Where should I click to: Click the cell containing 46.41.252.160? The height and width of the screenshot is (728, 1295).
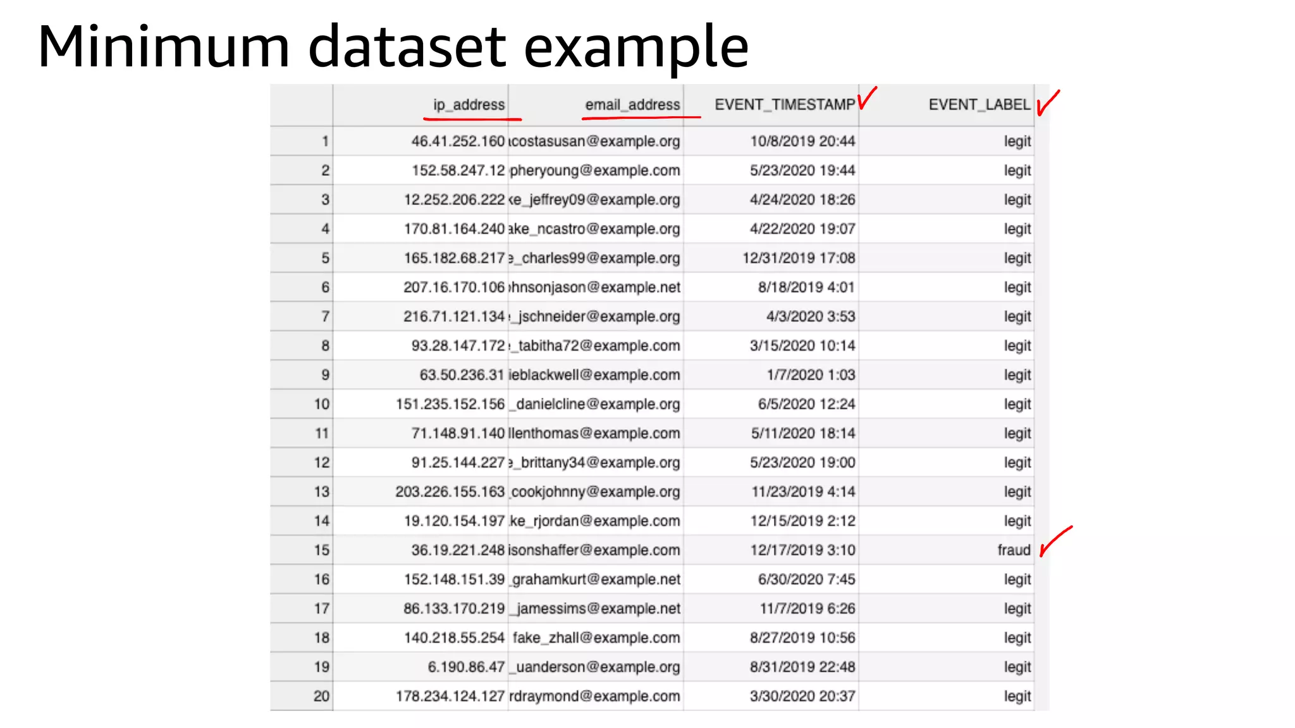[420, 141]
